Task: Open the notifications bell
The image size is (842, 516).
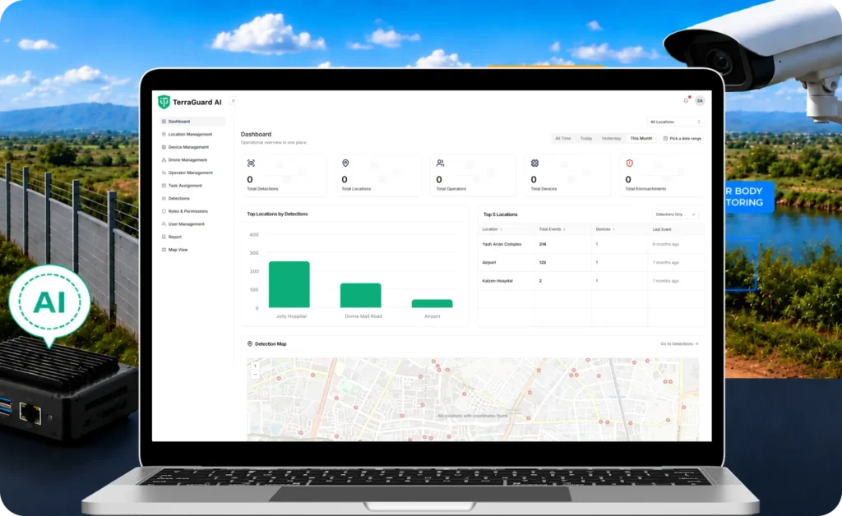Action: pos(686,100)
